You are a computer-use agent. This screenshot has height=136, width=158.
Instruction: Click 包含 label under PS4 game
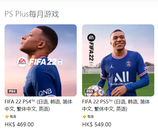pos(13,116)
